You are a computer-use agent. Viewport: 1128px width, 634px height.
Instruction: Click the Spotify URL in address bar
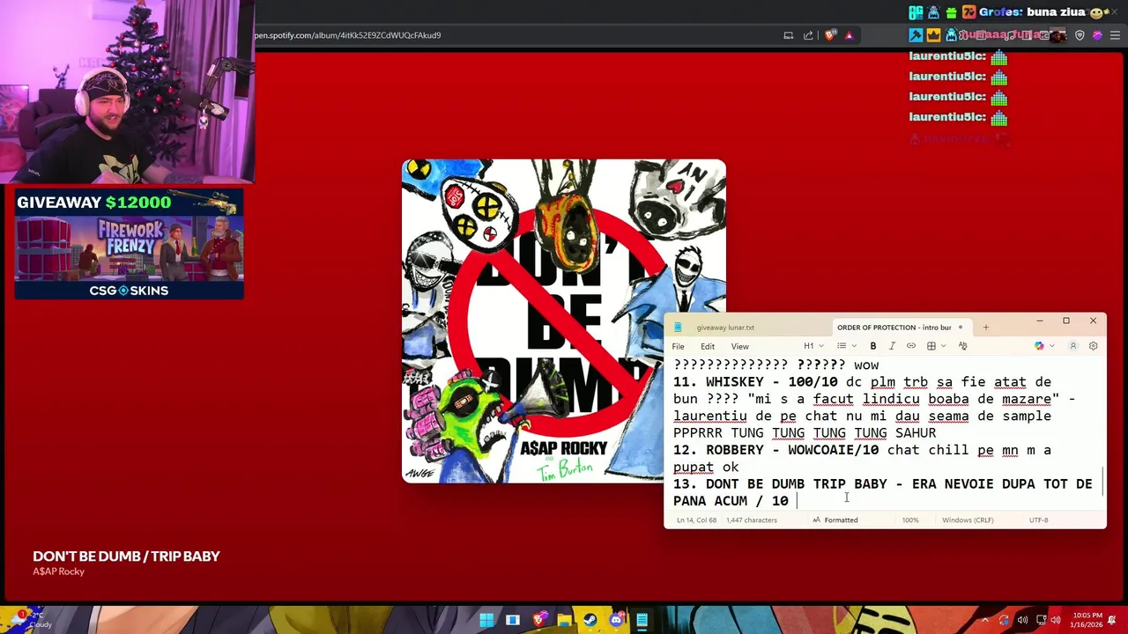[x=348, y=35]
